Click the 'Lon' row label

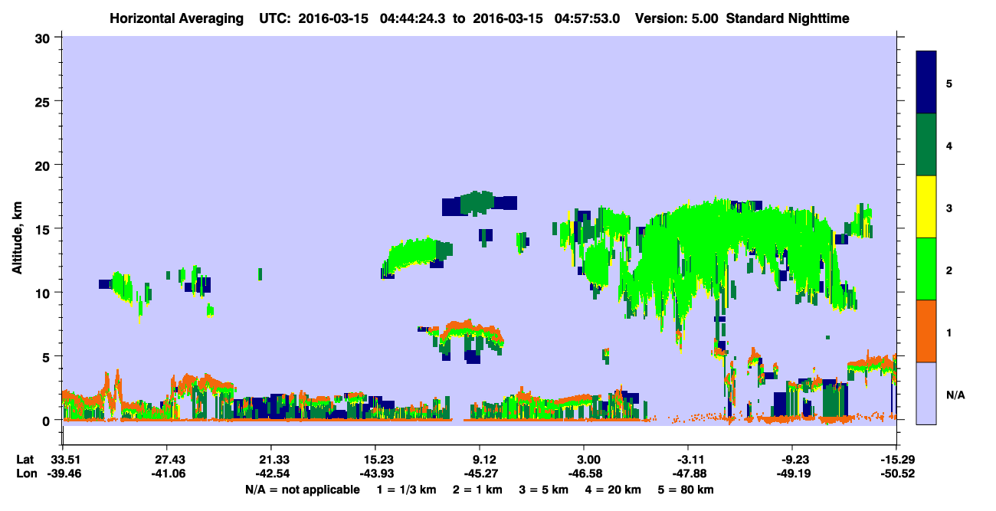click(x=26, y=474)
